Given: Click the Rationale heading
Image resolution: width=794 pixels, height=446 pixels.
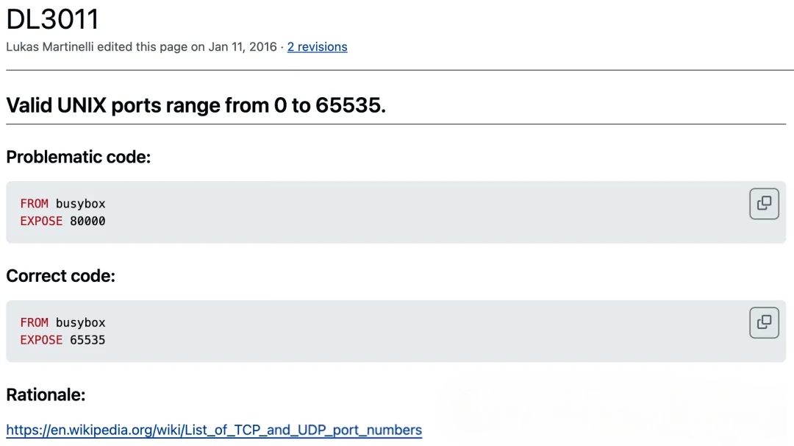Looking at the screenshot, I should coord(46,395).
